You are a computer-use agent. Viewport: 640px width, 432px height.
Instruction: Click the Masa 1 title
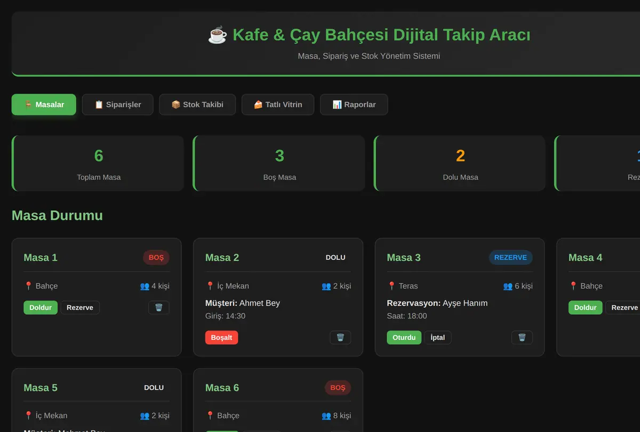(x=41, y=257)
